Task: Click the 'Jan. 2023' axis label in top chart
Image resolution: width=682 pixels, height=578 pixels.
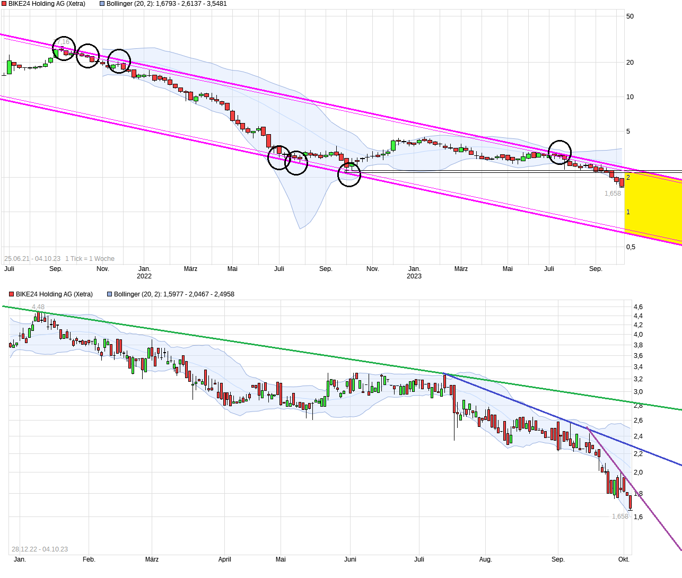Action: pos(414,273)
